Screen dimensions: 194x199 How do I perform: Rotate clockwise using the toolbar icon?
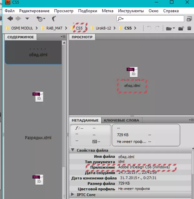click(x=157, y=28)
